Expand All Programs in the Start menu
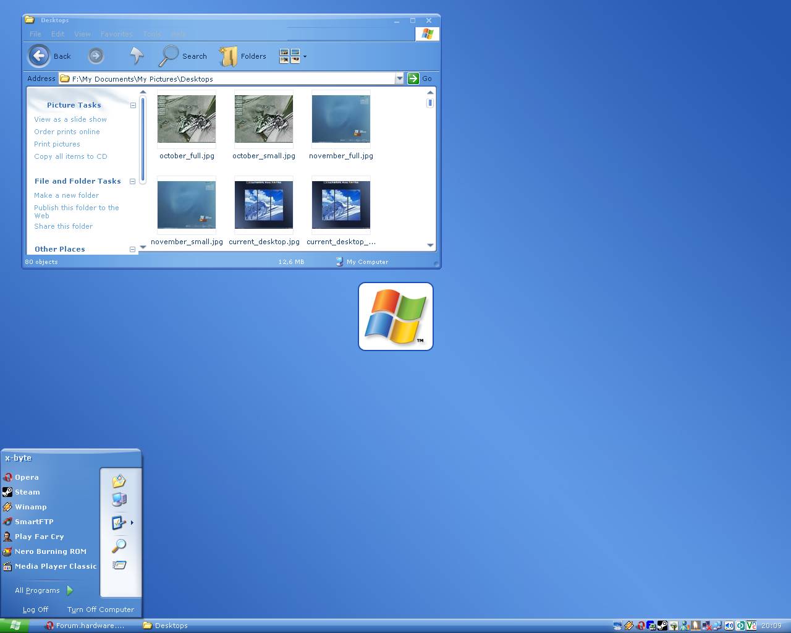The width and height of the screenshot is (791, 633). coord(44,590)
